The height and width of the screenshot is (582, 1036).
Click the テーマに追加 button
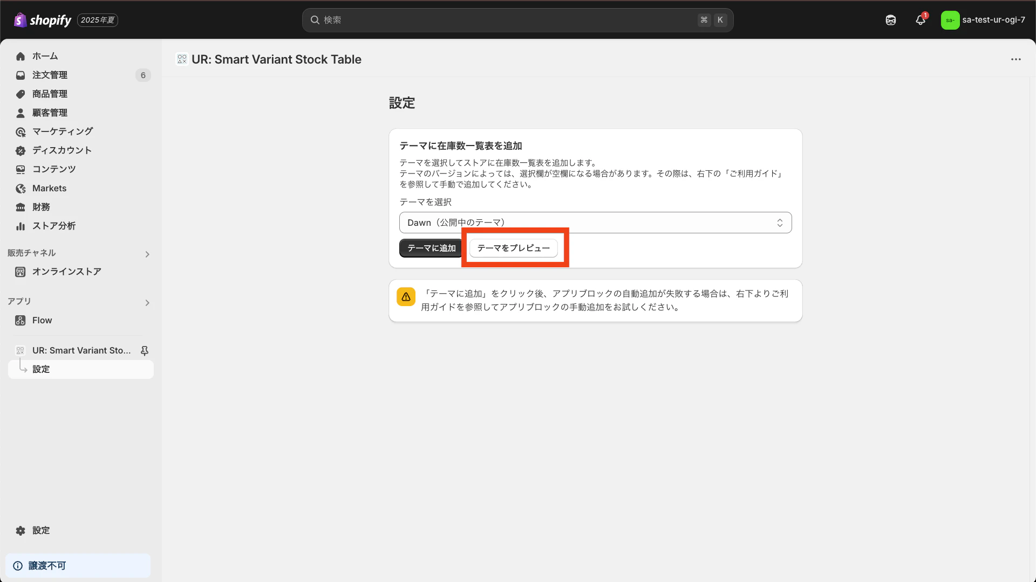tap(431, 248)
